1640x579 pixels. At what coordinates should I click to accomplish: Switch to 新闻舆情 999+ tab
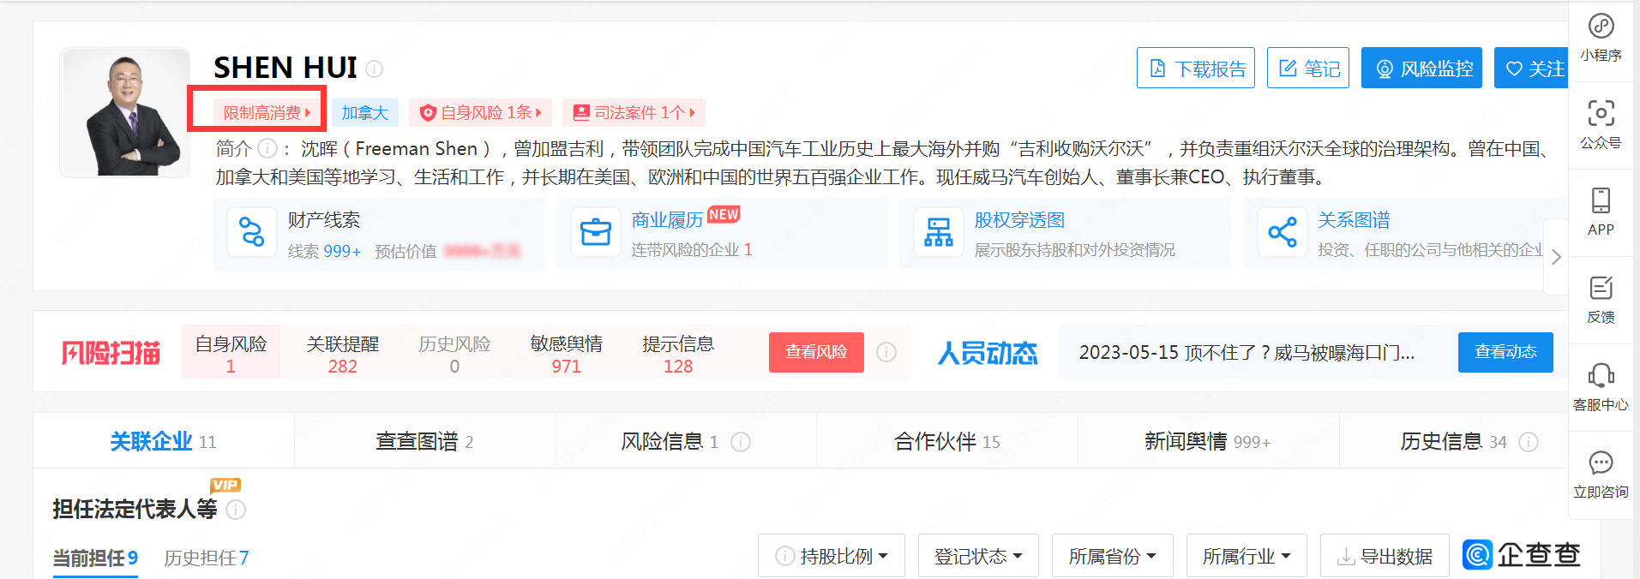pos(1208,441)
